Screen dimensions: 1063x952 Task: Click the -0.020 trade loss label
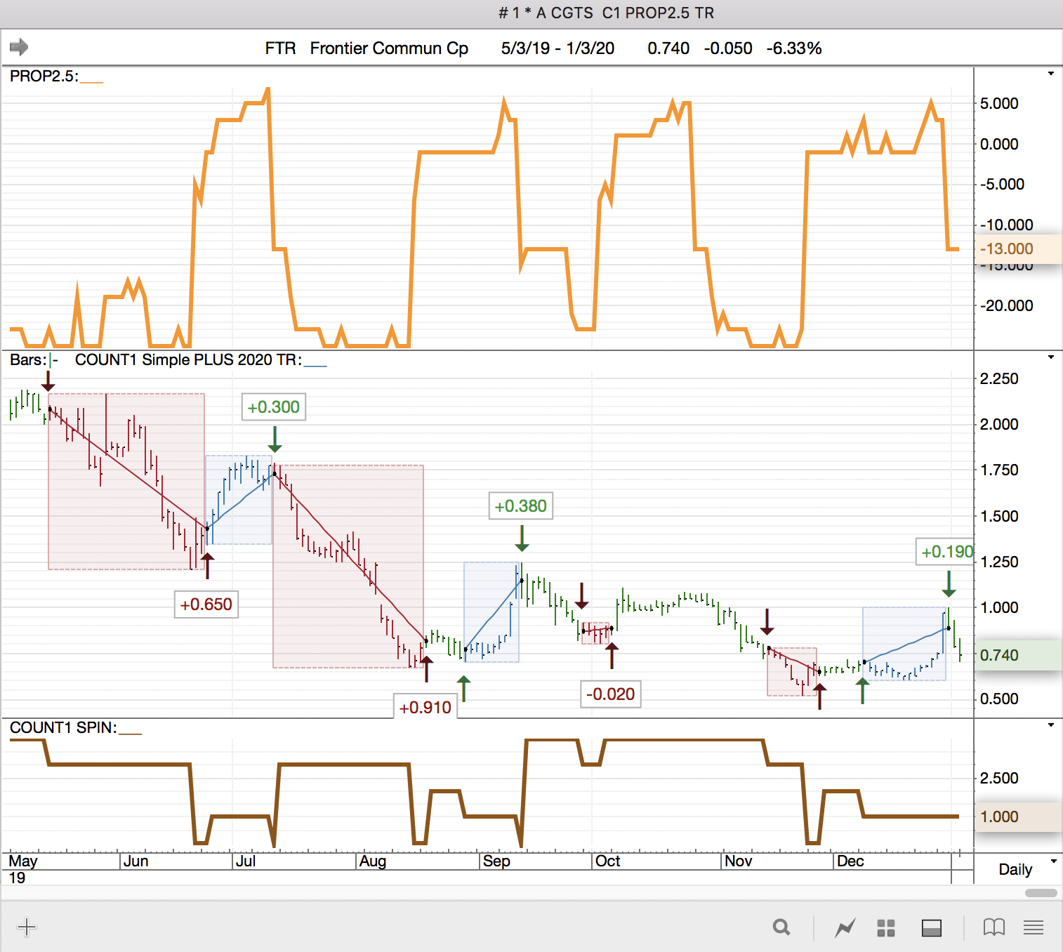pyautogui.click(x=611, y=694)
